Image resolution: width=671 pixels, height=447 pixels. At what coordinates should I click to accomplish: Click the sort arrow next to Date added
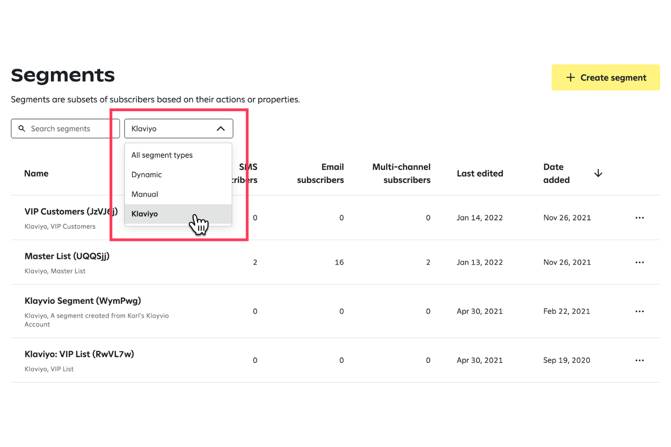pos(598,173)
